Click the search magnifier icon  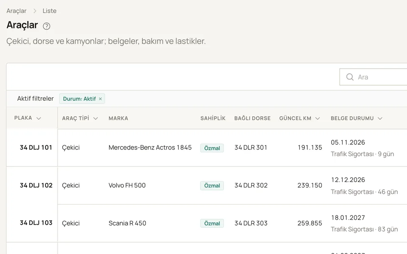[350, 77]
